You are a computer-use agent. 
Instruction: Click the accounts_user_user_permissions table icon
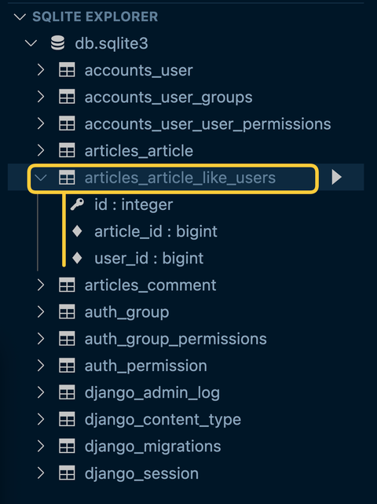click(x=67, y=123)
